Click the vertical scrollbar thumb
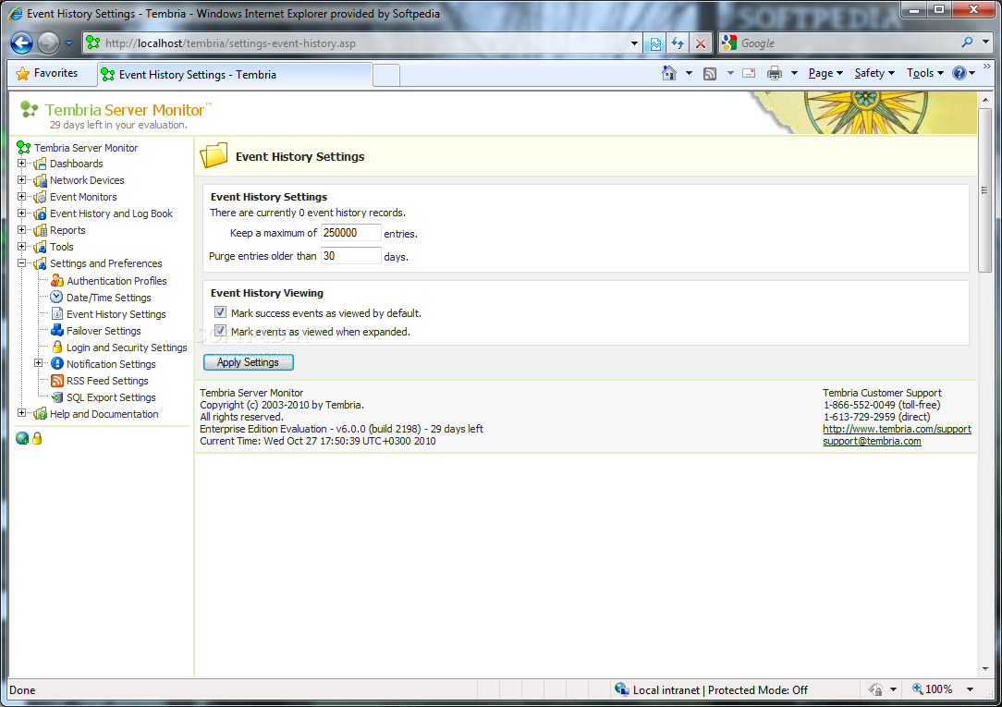This screenshot has height=707, width=1002. coord(984,191)
